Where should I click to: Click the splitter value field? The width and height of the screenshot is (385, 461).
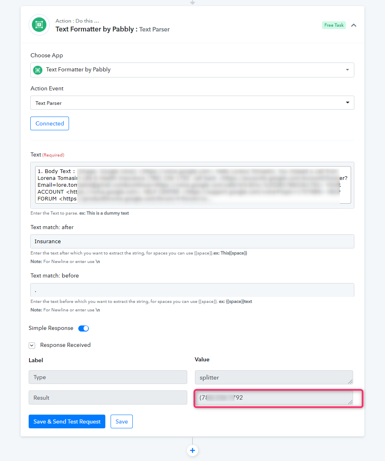pos(274,377)
